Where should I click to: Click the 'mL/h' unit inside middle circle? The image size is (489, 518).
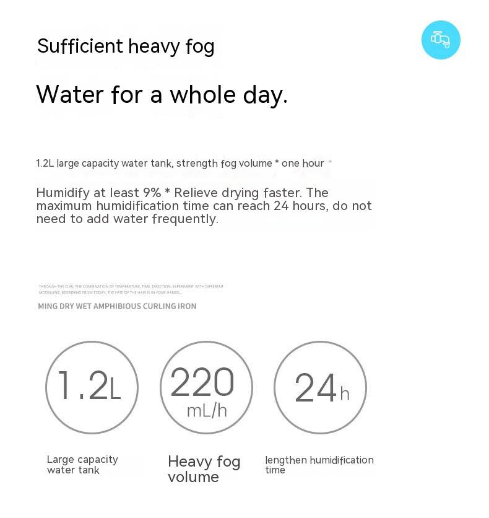[x=207, y=411]
